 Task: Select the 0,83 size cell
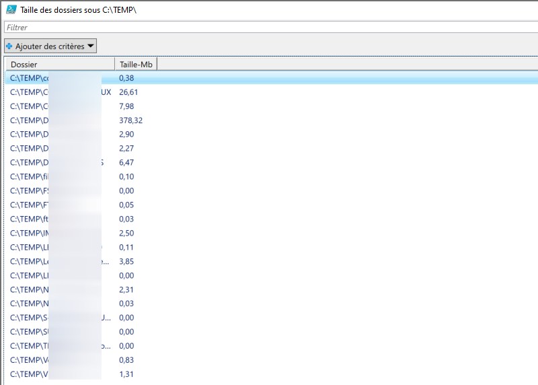126,360
